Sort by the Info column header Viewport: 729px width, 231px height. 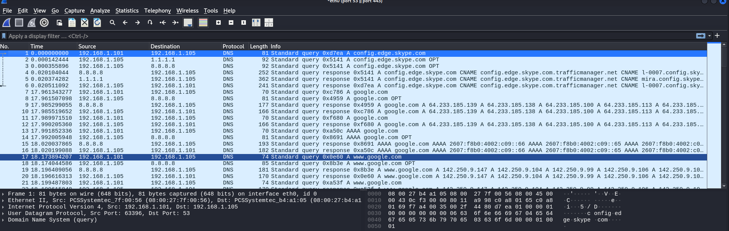pos(488,47)
